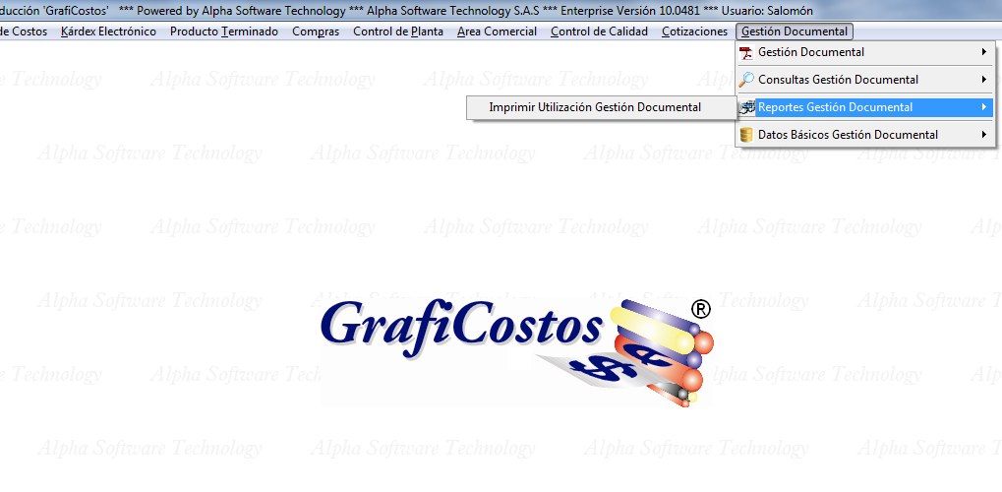Click the printer icon for Reportes Gestión Documental
This screenshot has height=492, width=1002.
click(747, 107)
